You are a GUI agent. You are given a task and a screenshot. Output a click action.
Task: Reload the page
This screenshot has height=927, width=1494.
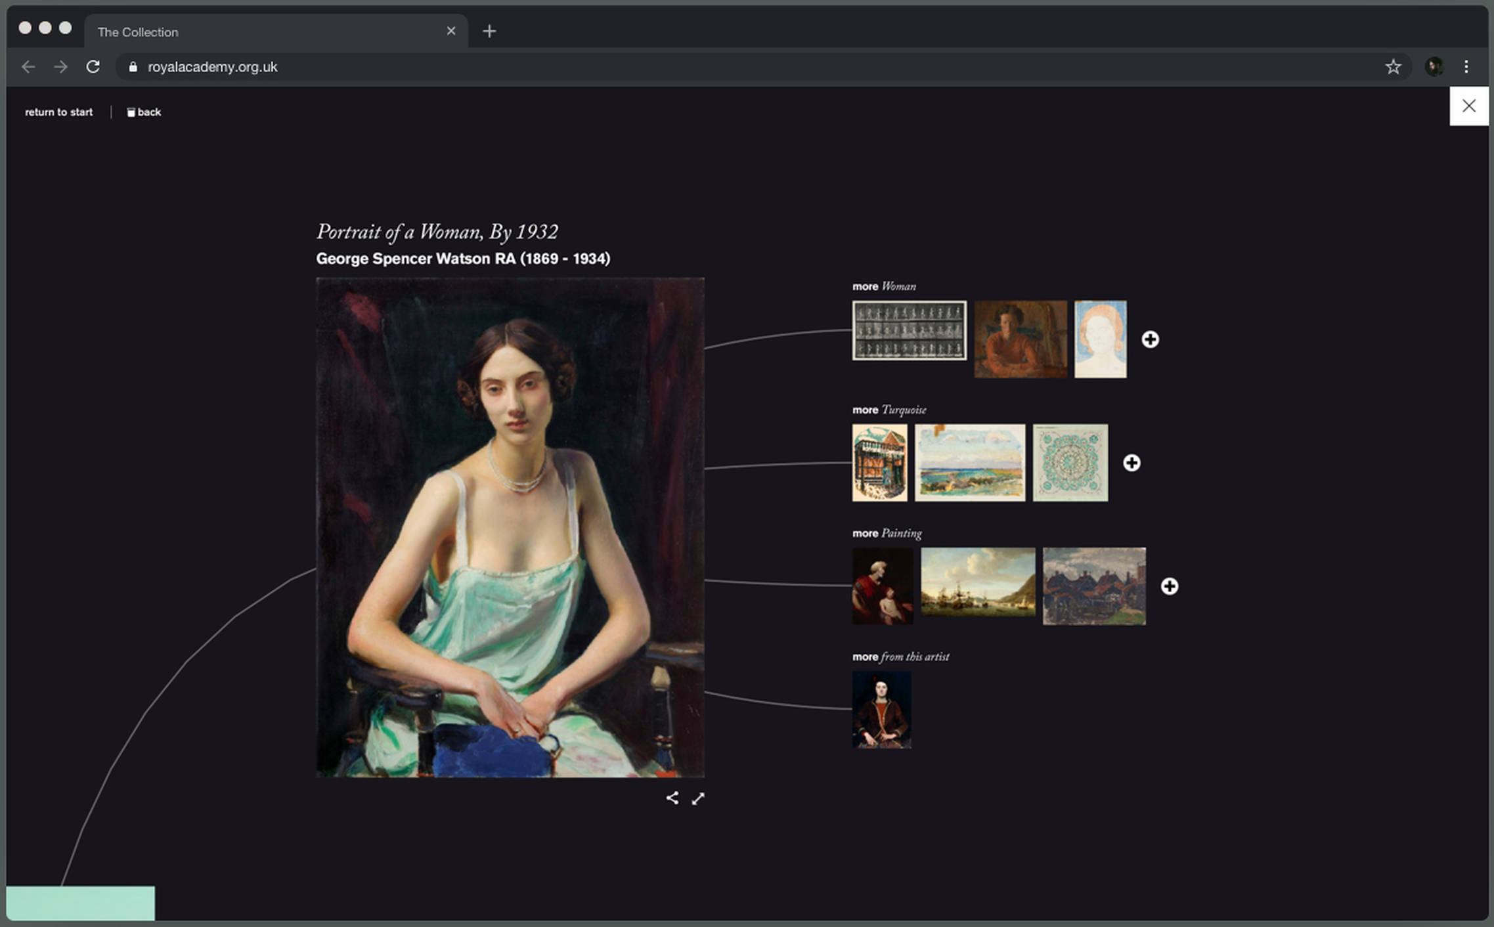tap(93, 67)
